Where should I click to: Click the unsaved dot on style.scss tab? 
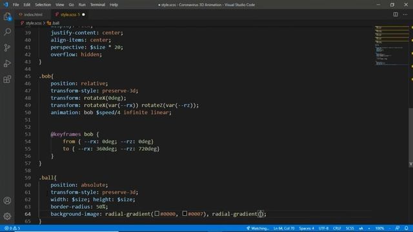(83, 14)
